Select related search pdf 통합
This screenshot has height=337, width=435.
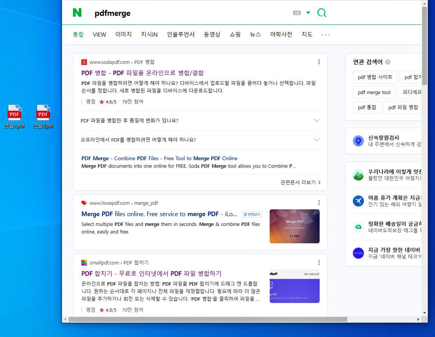coord(367,107)
